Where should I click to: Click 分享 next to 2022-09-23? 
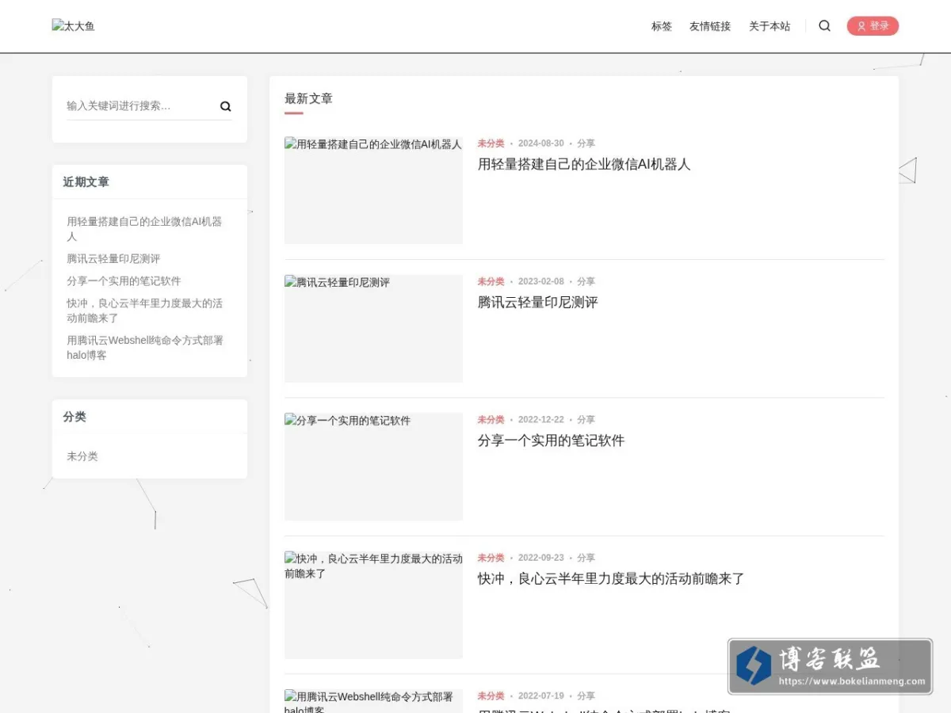[x=586, y=558]
